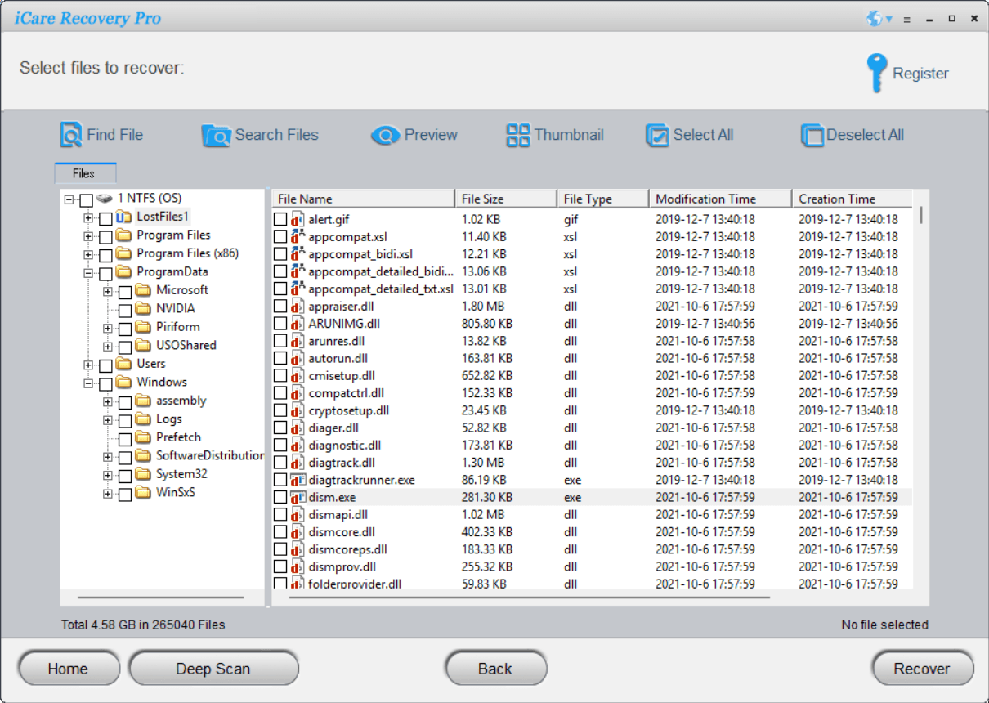Image resolution: width=989 pixels, height=703 pixels.
Task: Check the box for alert.gif
Action: click(280, 219)
